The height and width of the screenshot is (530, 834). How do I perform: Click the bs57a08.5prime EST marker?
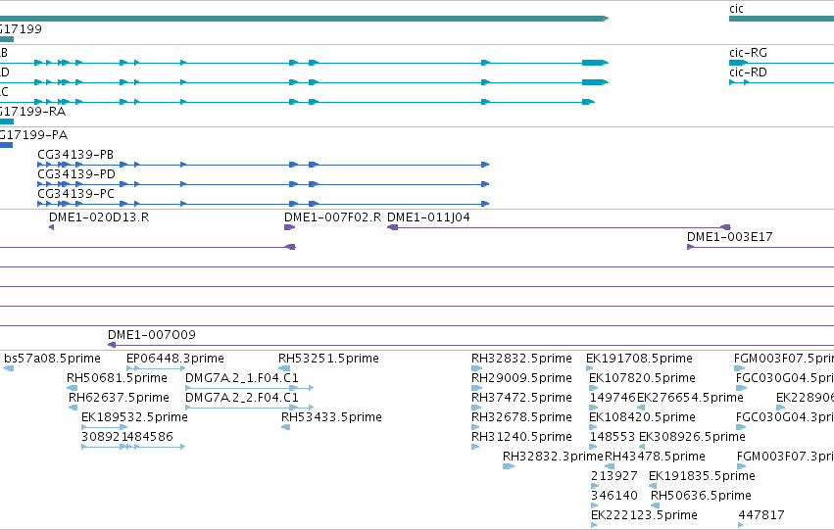[9, 368]
